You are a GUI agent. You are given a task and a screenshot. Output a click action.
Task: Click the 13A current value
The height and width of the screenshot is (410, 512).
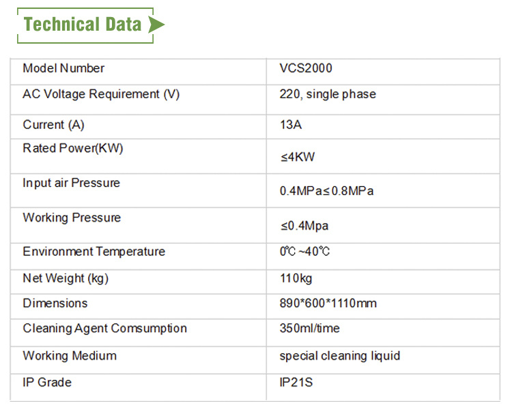pos(291,125)
